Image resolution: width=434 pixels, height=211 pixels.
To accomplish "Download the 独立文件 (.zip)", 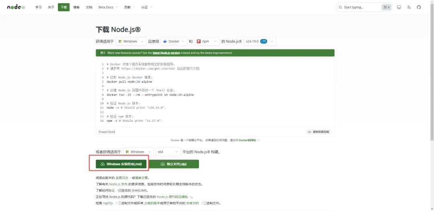I will click(x=174, y=164).
